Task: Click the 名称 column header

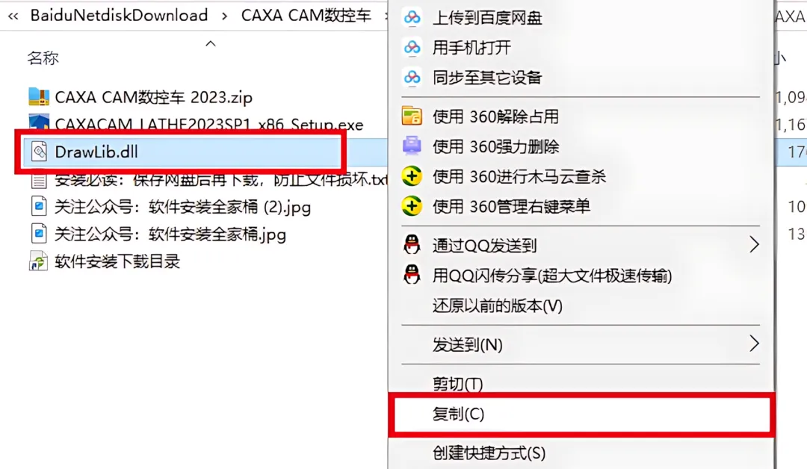Action: [43, 58]
